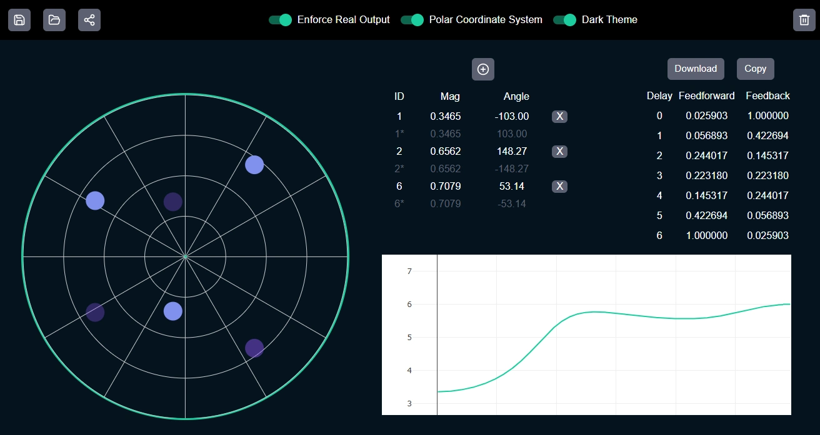Share the filter via the share icon

point(89,19)
